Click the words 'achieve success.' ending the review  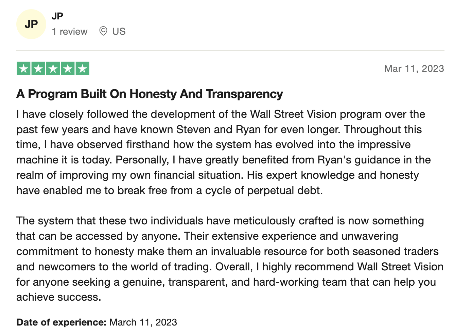[x=59, y=297]
